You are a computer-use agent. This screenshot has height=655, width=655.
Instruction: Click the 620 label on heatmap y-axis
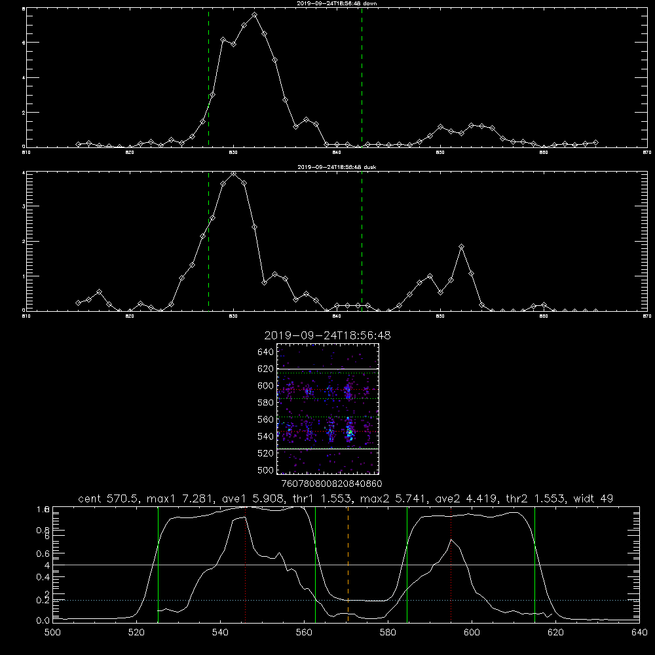[x=266, y=369]
